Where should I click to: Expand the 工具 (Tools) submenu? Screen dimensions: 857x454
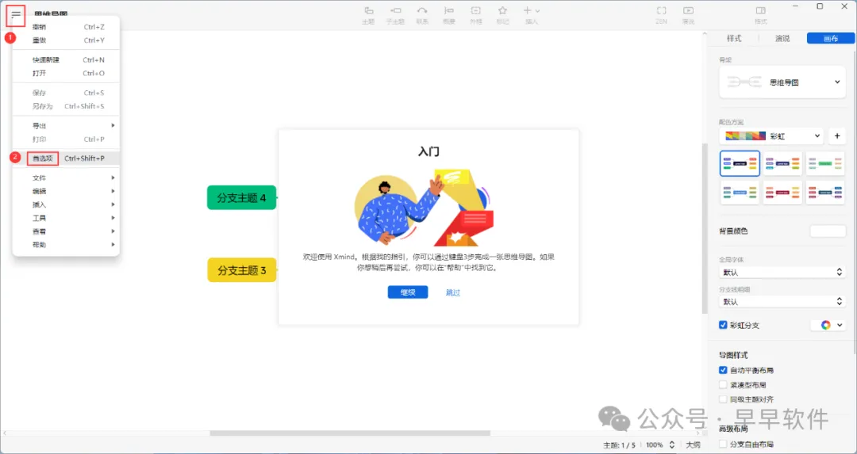66,218
